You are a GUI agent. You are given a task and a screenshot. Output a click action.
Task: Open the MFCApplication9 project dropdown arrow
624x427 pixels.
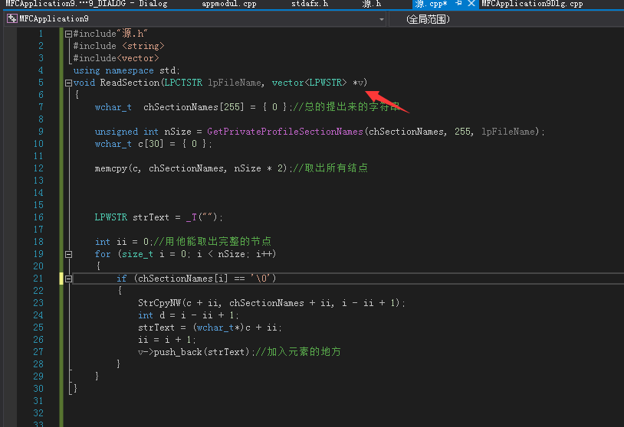pyautogui.click(x=381, y=19)
